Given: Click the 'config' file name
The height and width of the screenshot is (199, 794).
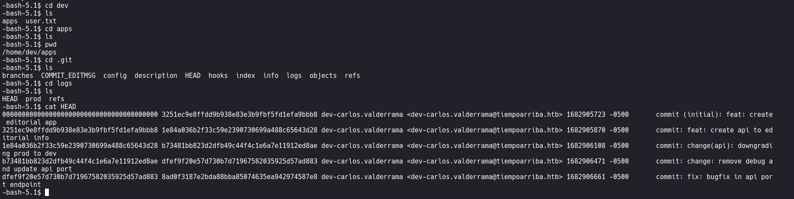Looking at the screenshot, I should pyautogui.click(x=115, y=76).
